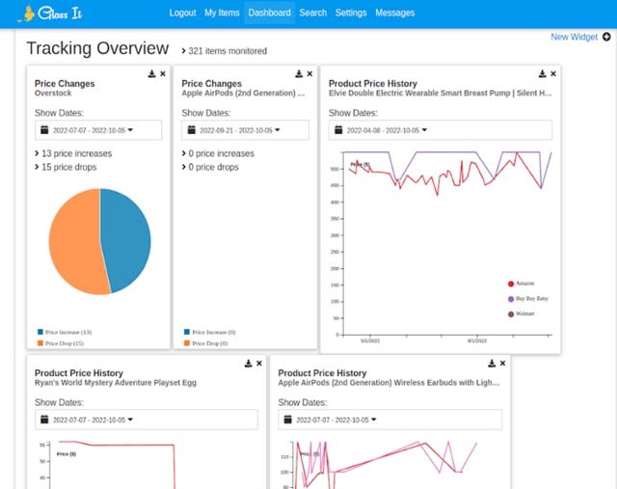This screenshot has width=617, height=489.
Task: Expand the 321 items monitored chevron
Action: pos(184,51)
